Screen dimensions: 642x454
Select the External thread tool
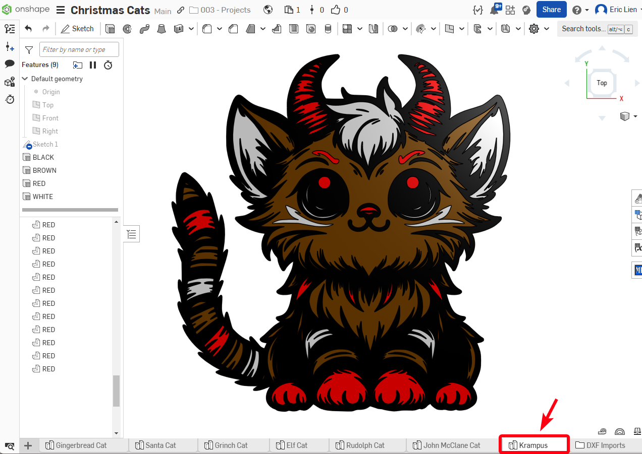point(328,29)
